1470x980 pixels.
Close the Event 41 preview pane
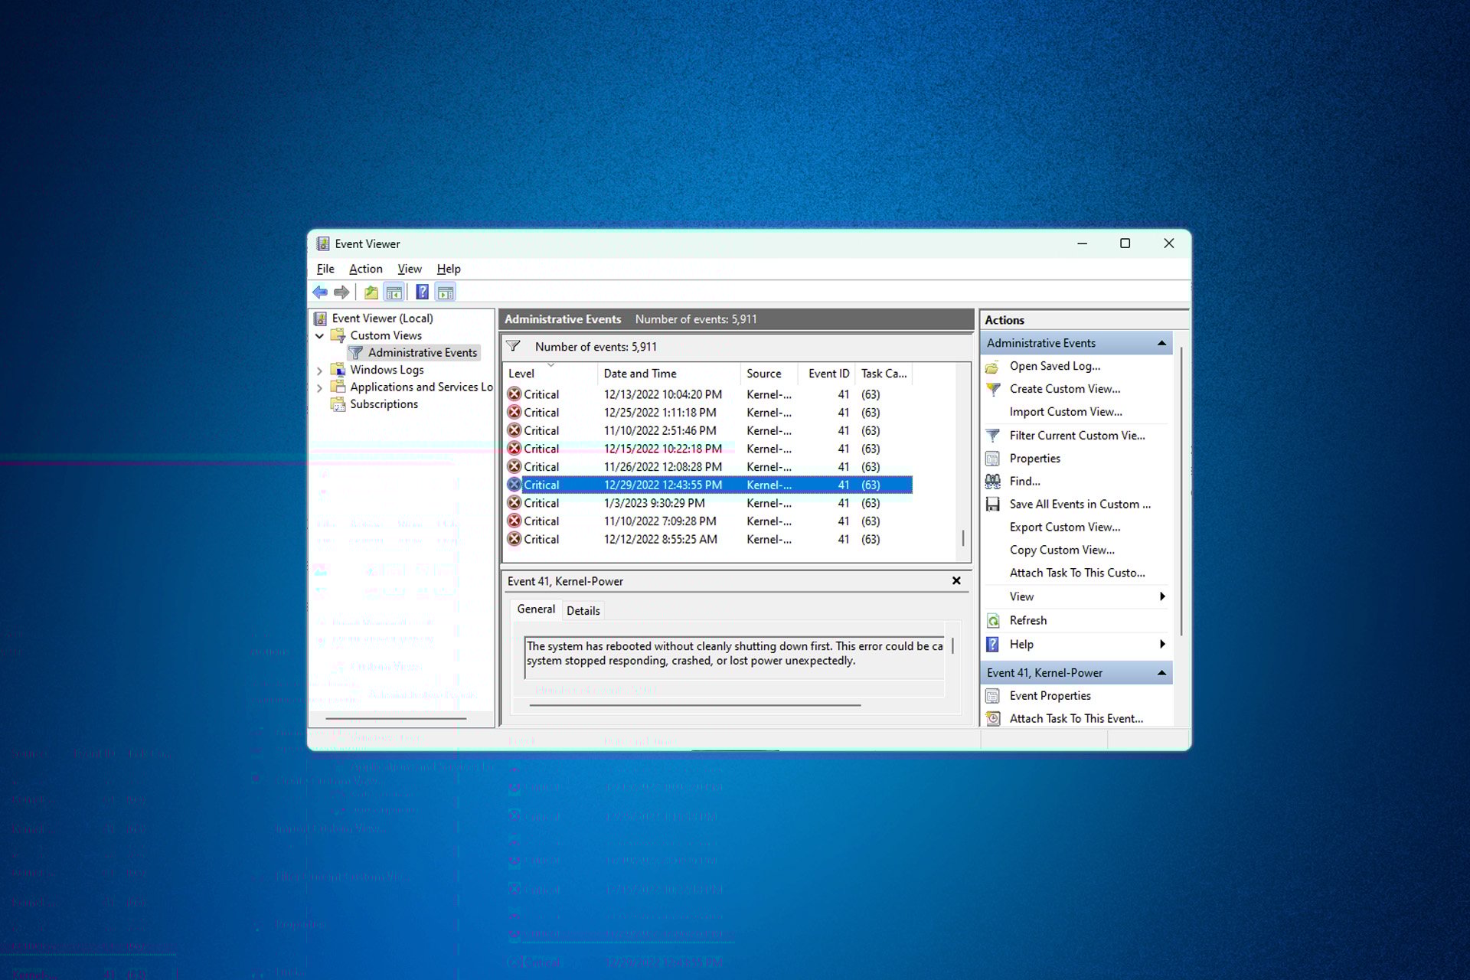coord(956,581)
